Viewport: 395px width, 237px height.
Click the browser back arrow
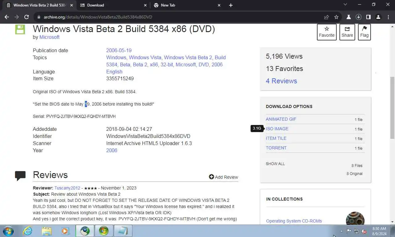7,17
